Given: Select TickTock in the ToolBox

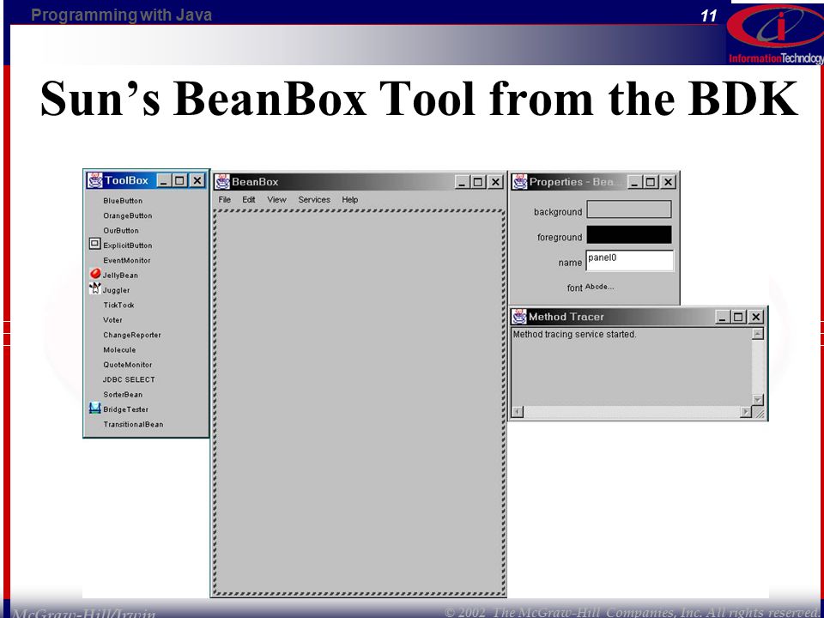Looking at the screenshot, I should (x=118, y=305).
